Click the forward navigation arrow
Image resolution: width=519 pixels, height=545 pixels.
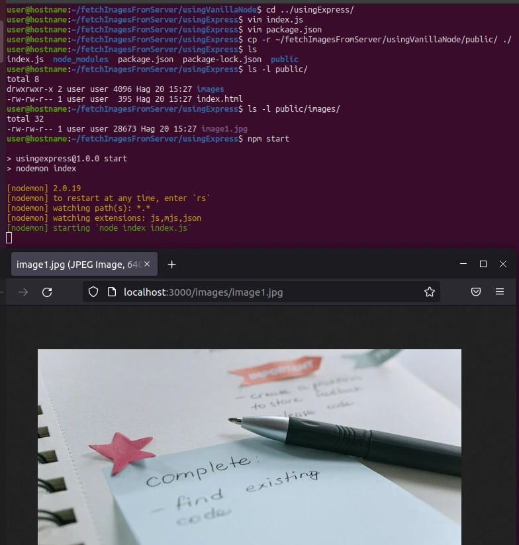23,292
